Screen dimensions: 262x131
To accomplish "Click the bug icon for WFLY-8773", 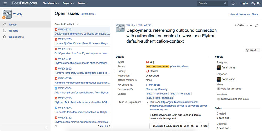I will (x=56, y=39).
